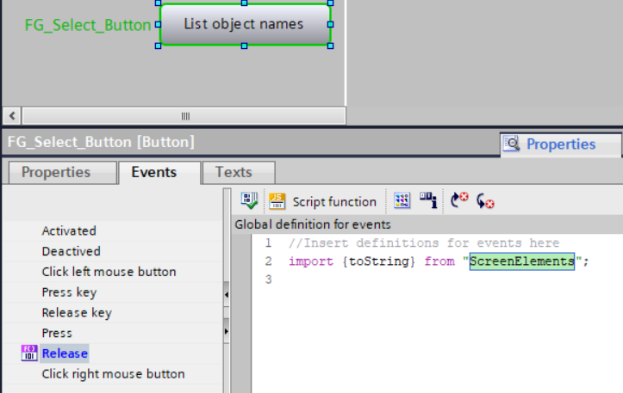Collapse event list with left splitter arrow
This screenshot has height=393, width=623.
pos(227,295)
